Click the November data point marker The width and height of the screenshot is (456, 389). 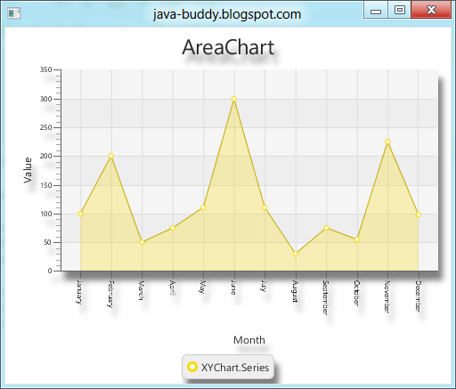coord(387,142)
